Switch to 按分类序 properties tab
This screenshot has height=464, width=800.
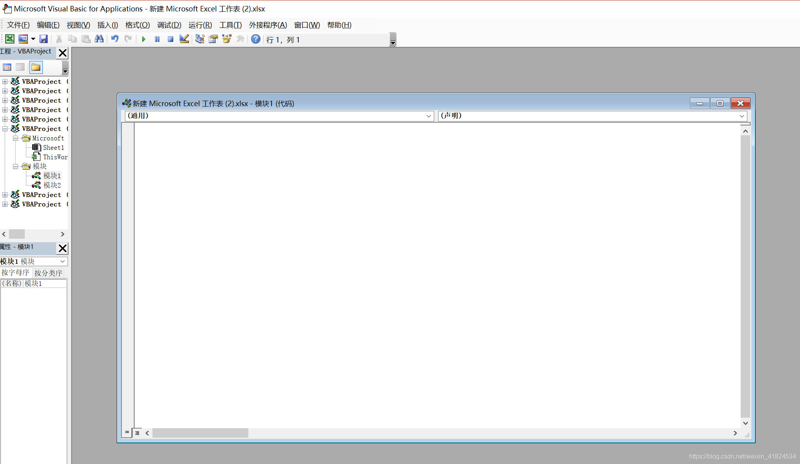[48, 273]
